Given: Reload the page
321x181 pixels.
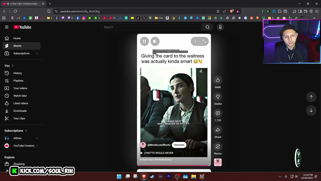Looking at the screenshot, I should coord(15,11).
